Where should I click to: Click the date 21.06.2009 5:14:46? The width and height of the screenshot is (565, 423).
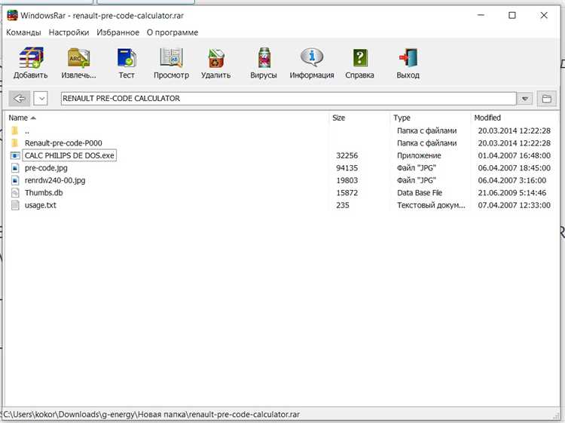pos(512,192)
